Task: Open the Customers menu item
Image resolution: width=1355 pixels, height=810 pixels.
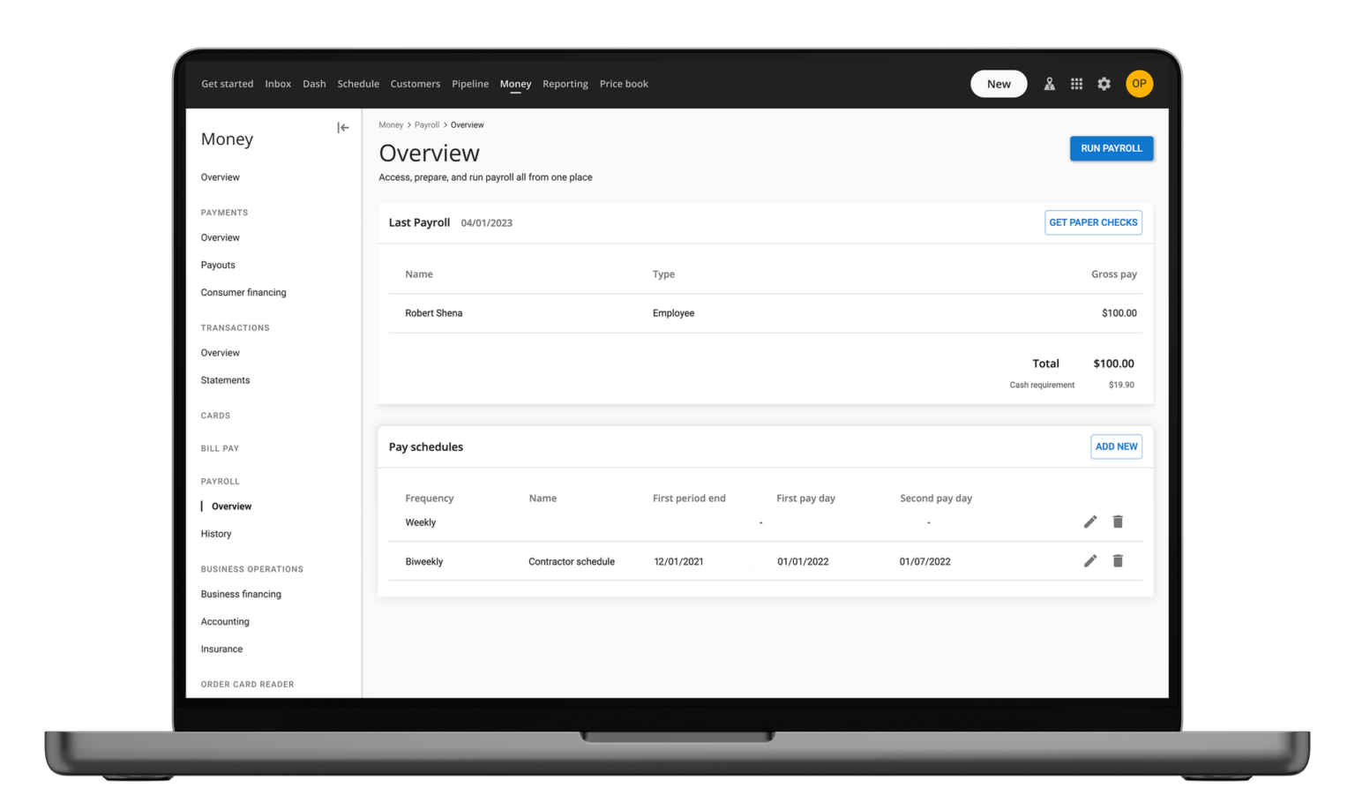Action: (415, 84)
